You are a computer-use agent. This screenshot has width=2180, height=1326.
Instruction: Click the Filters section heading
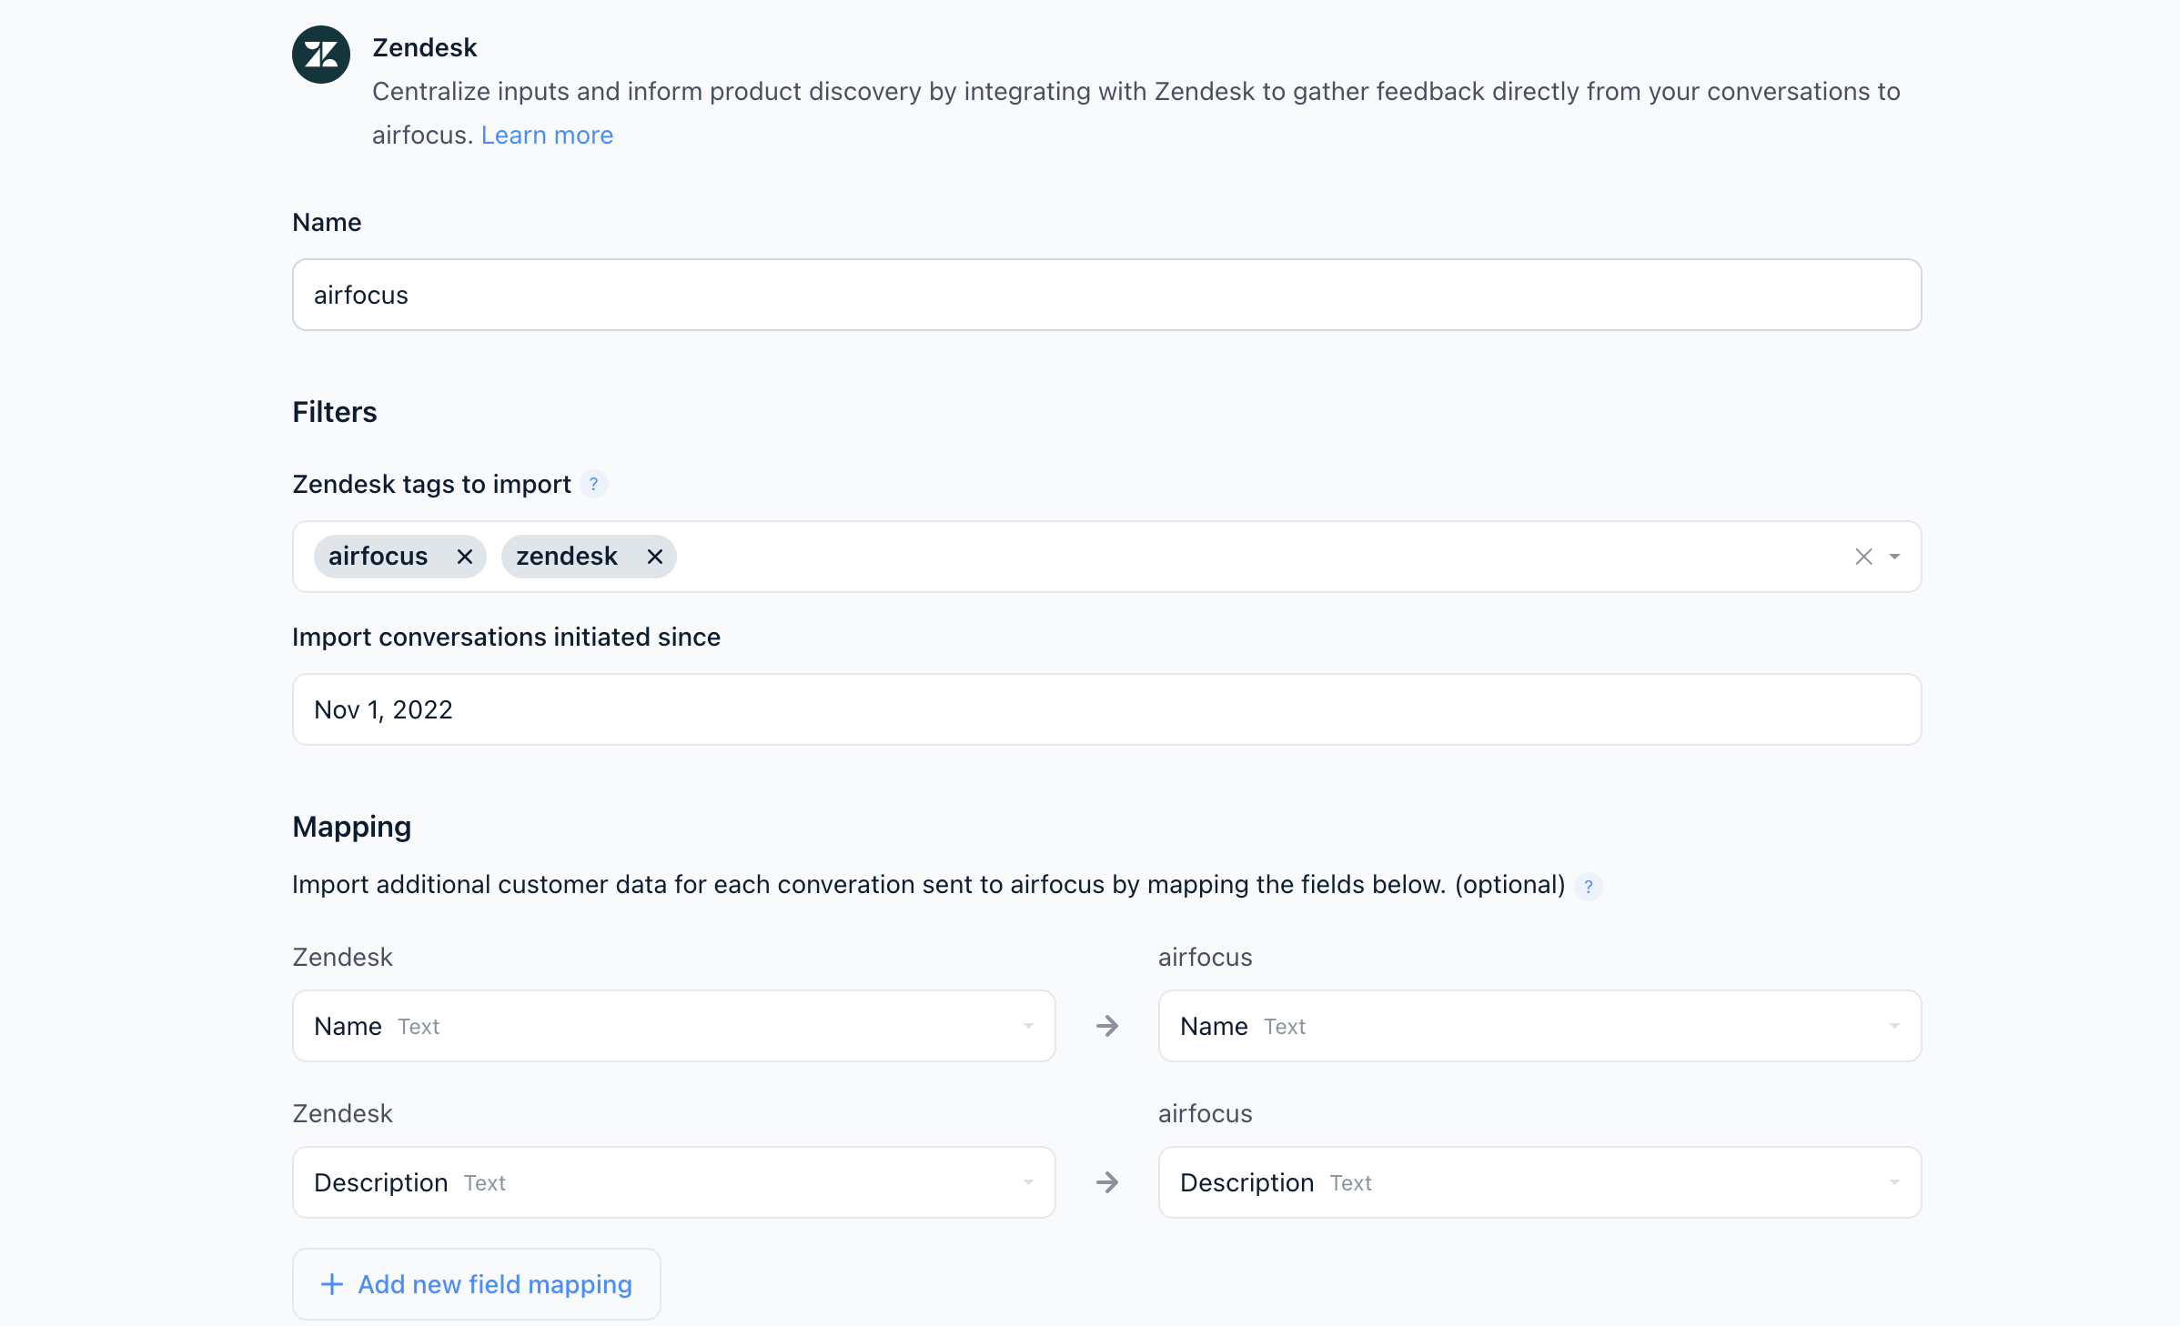[x=335, y=412]
